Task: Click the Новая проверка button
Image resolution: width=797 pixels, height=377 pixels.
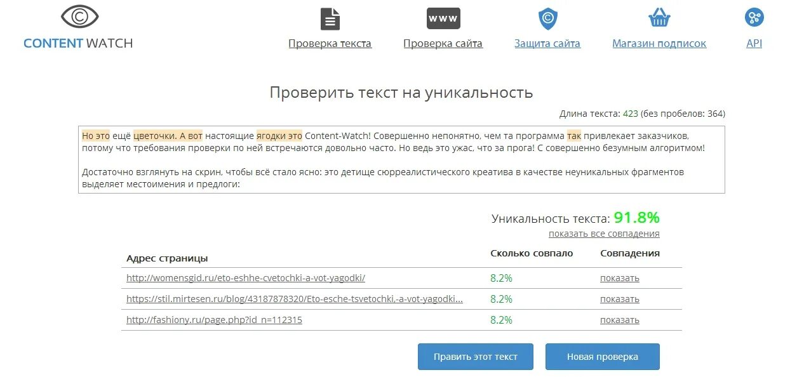Action: [603, 357]
